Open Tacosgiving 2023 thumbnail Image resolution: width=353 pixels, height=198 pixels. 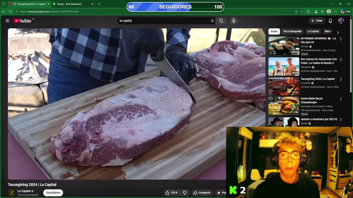[284, 86]
